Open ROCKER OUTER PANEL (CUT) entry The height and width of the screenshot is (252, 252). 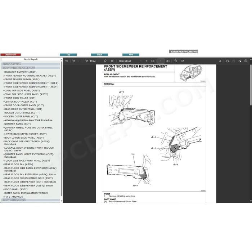tap(21, 116)
